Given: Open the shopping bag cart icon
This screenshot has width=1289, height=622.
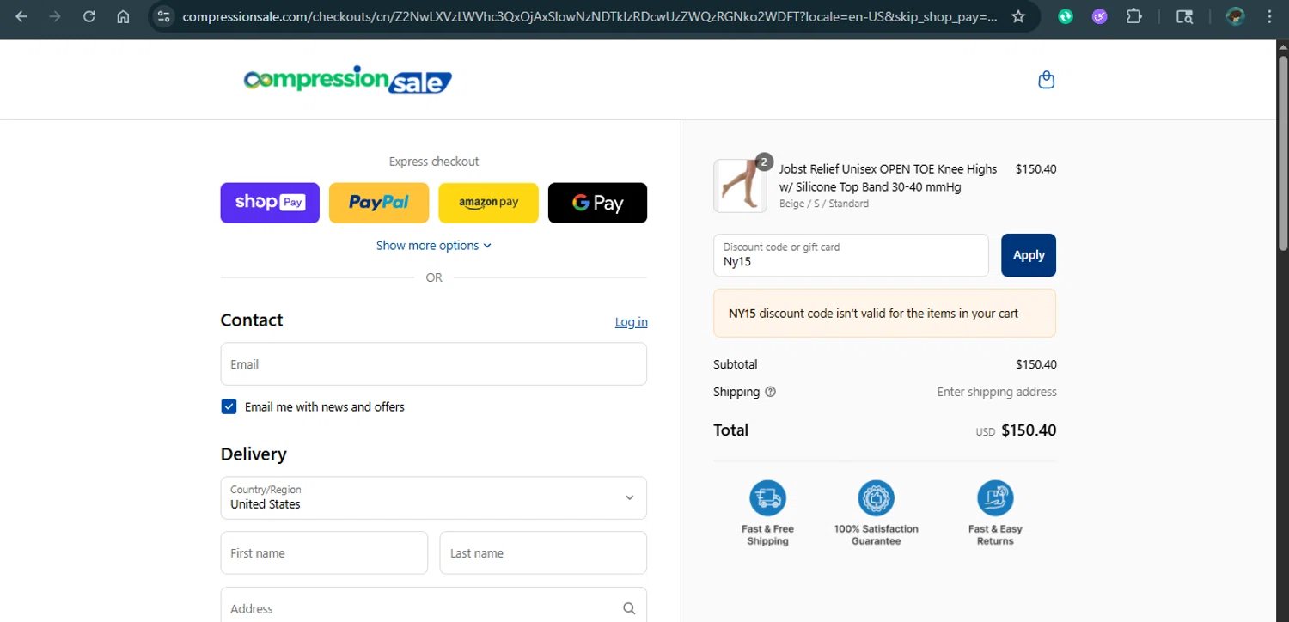Looking at the screenshot, I should 1046,80.
